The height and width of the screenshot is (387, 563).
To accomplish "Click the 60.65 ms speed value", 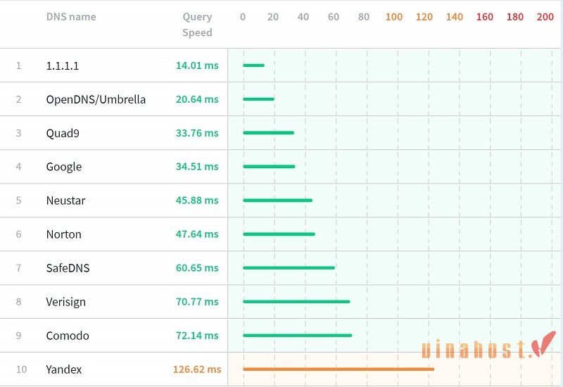I will pyautogui.click(x=197, y=268).
